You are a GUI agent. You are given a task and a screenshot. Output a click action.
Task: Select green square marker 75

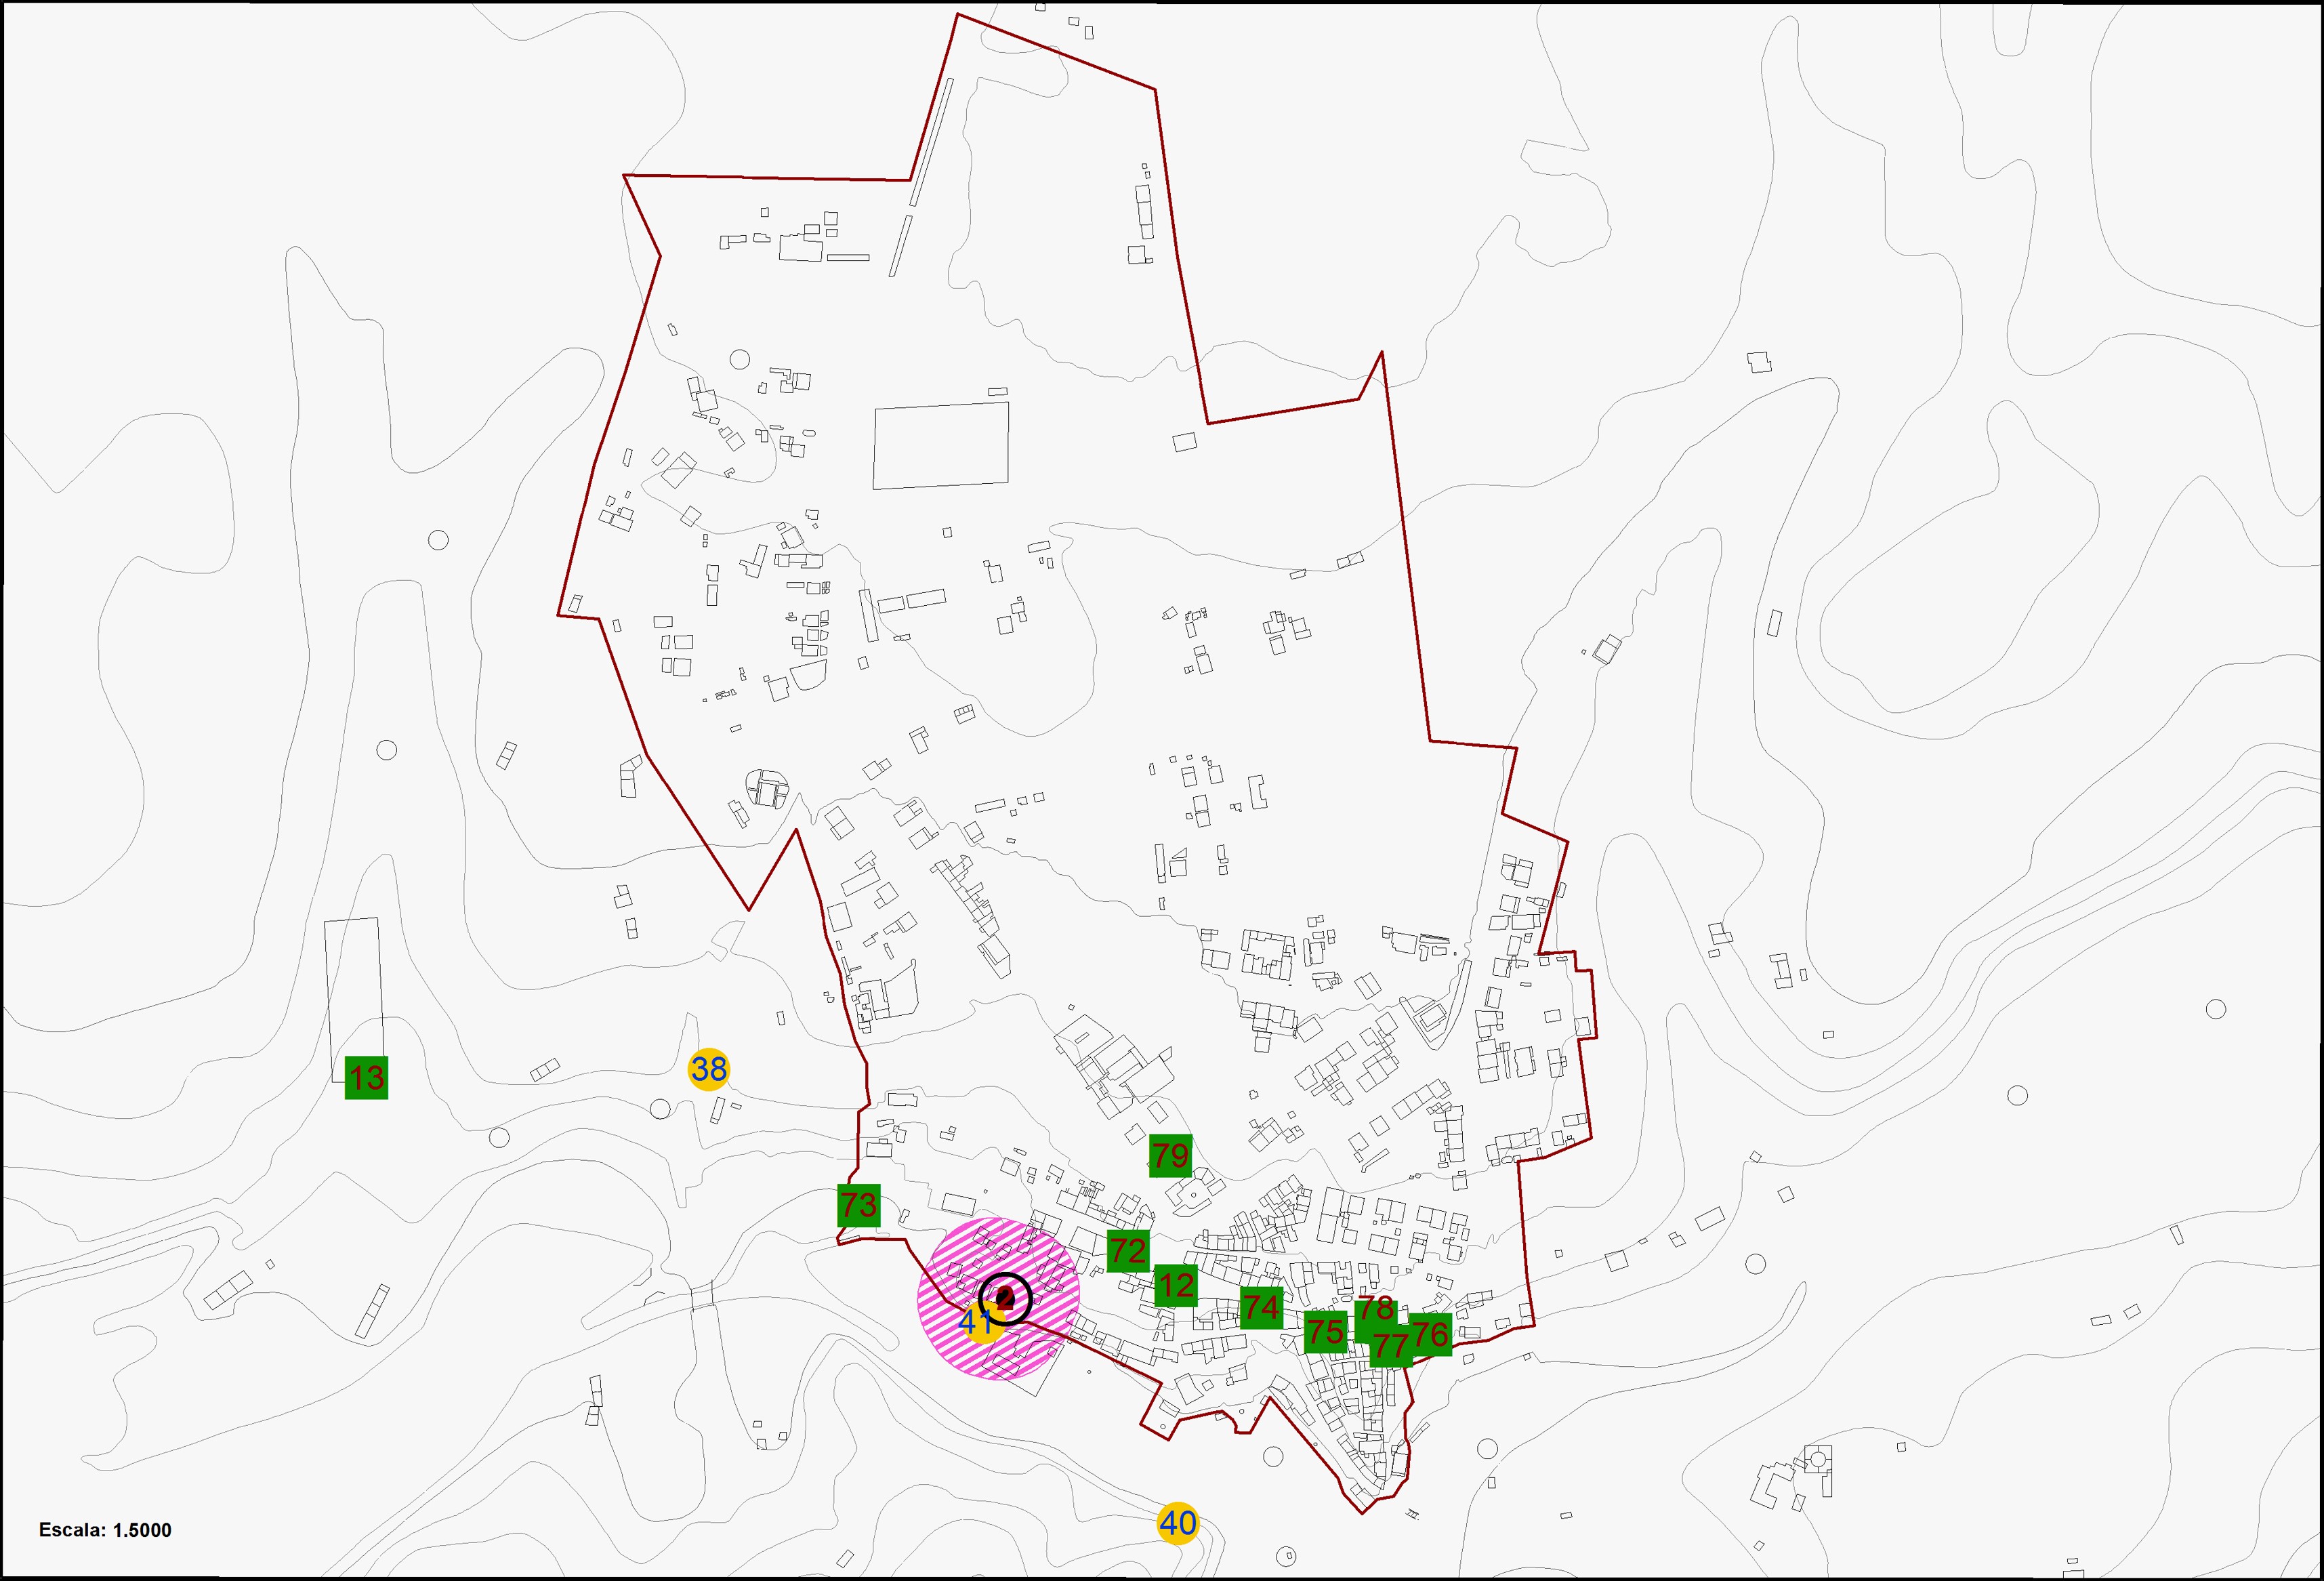coord(1325,1332)
